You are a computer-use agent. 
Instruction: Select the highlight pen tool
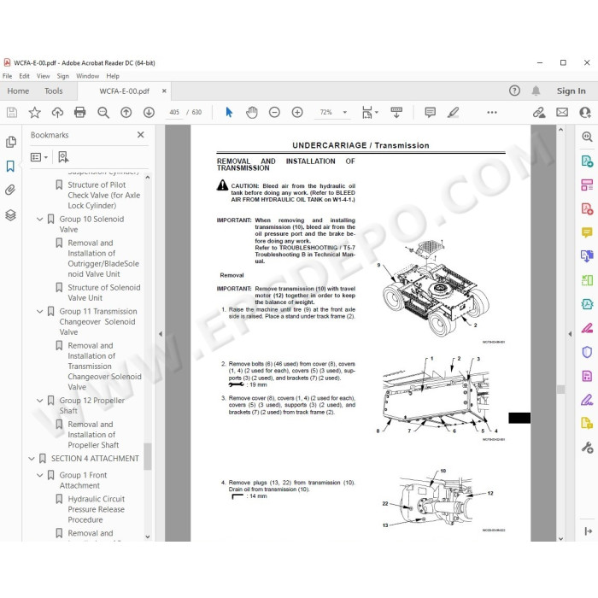click(453, 112)
